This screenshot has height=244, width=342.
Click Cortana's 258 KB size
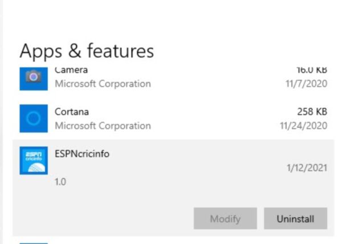312,112
